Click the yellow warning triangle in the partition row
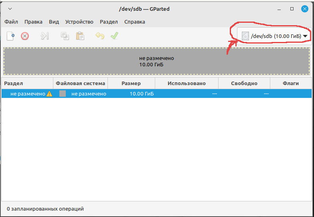The height and width of the screenshot is (217, 314). point(49,94)
